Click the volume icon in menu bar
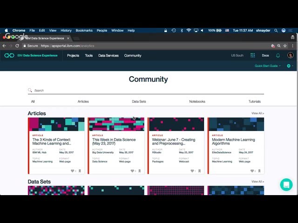The width and height of the screenshot is (298, 223). (202, 30)
